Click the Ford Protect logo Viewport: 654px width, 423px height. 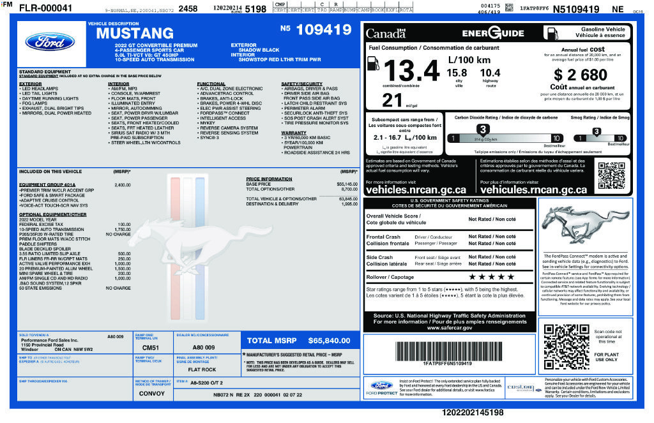coord(382,388)
